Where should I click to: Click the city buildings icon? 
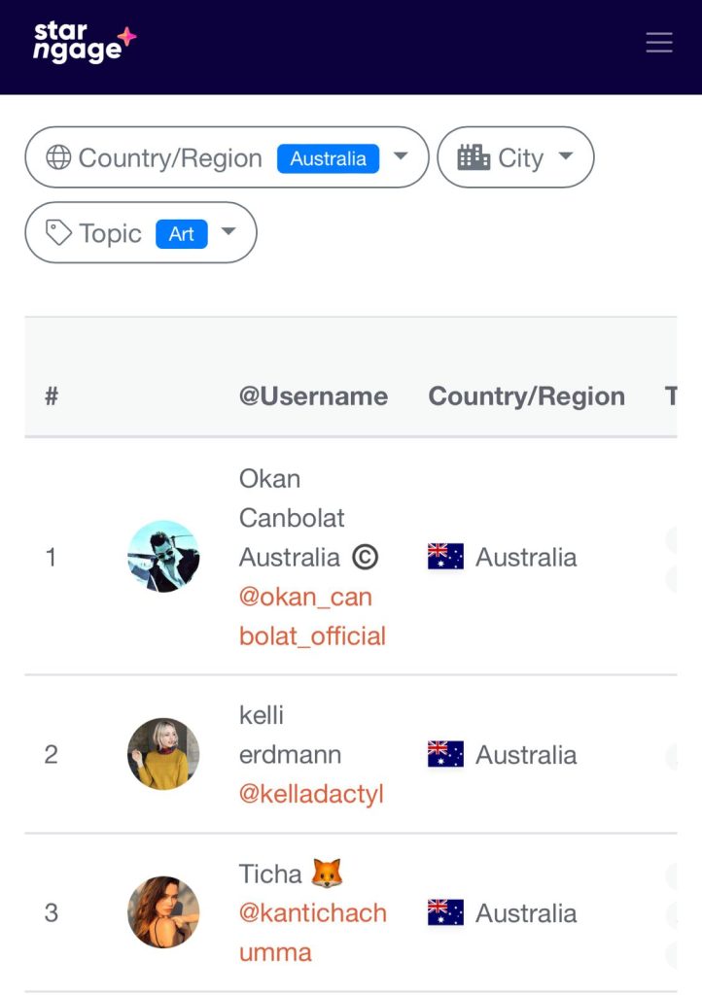tap(474, 157)
